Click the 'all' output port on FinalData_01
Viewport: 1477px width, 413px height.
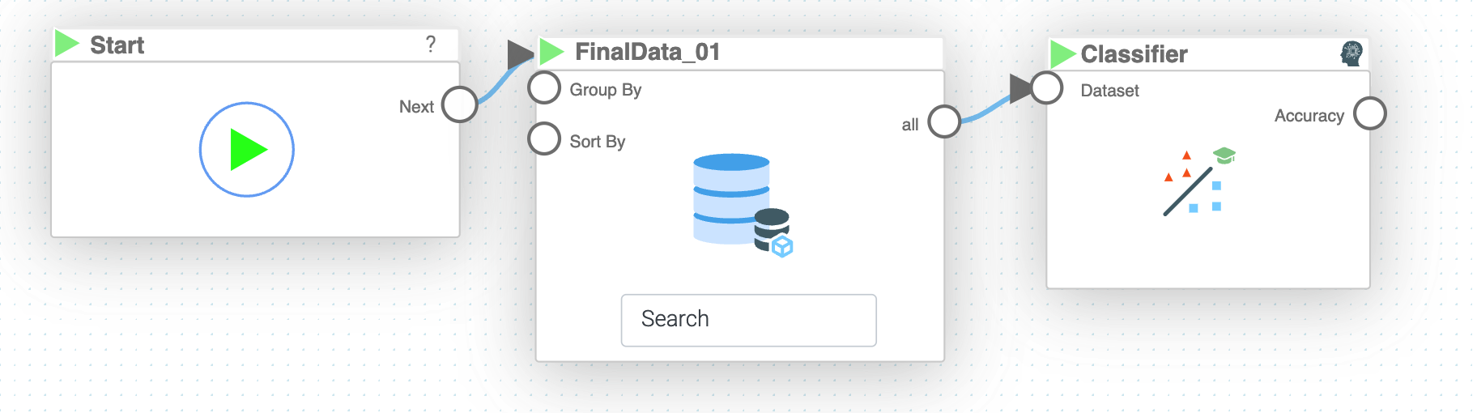944,122
